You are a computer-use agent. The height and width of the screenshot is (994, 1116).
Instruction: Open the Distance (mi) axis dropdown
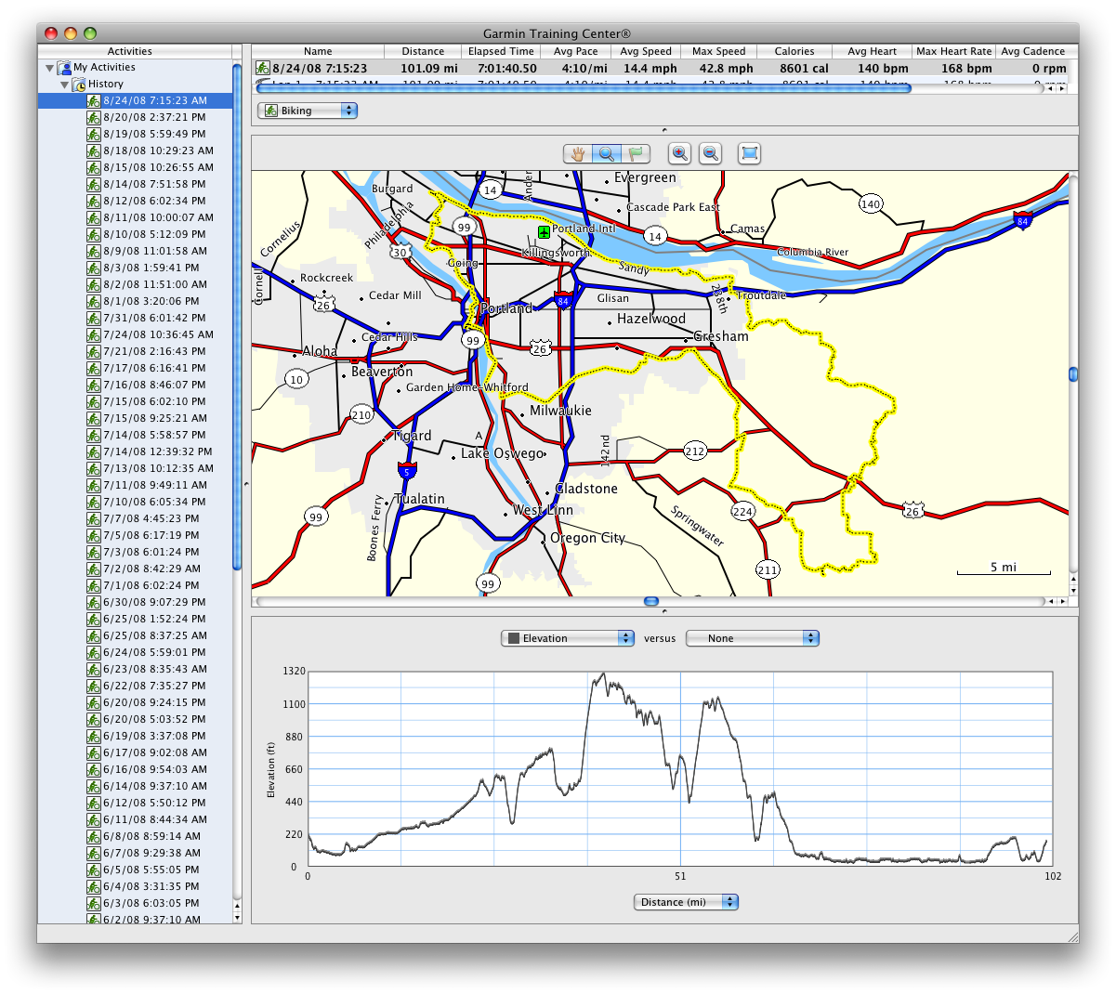point(686,902)
